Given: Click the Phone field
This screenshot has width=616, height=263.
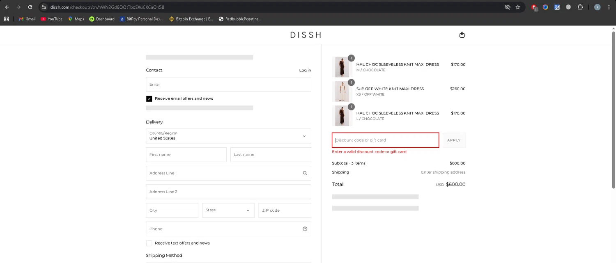Looking at the screenshot, I should tap(228, 229).
